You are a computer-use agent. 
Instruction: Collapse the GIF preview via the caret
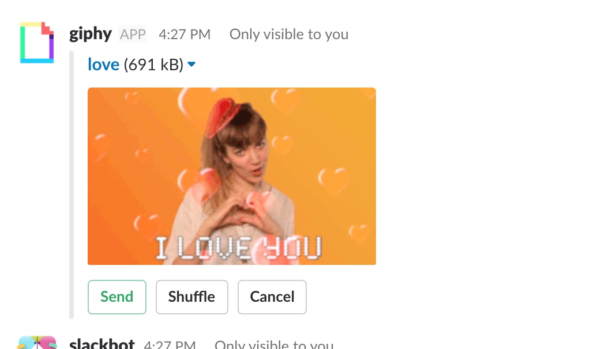click(x=191, y=65)
